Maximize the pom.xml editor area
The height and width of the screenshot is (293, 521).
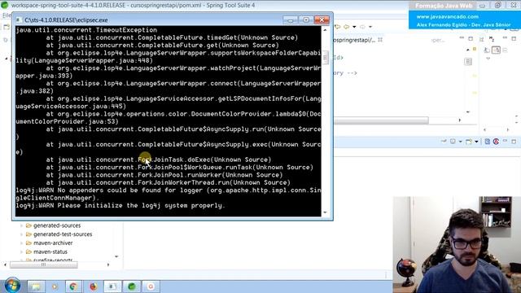click(x=471, y=39)
